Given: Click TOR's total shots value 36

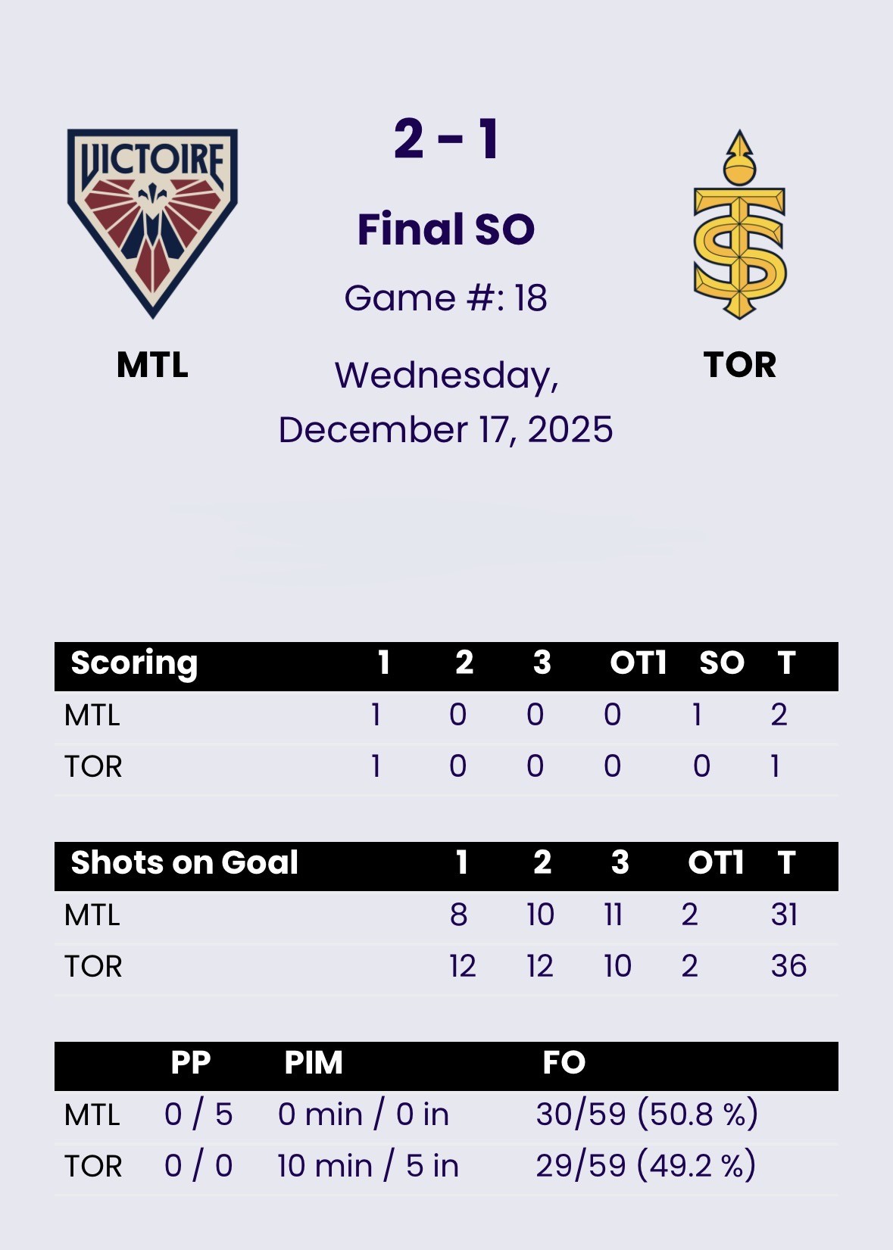Looking at the screenshot, I should click(788, 966).
